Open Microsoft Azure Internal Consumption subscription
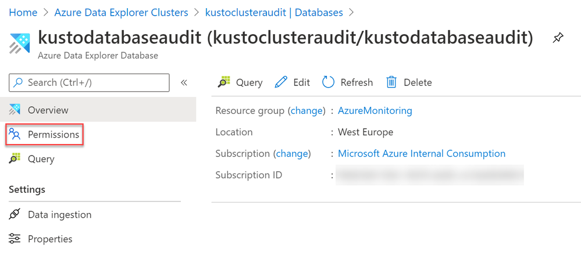Viewport: 581px width, 267px height. 422,153
